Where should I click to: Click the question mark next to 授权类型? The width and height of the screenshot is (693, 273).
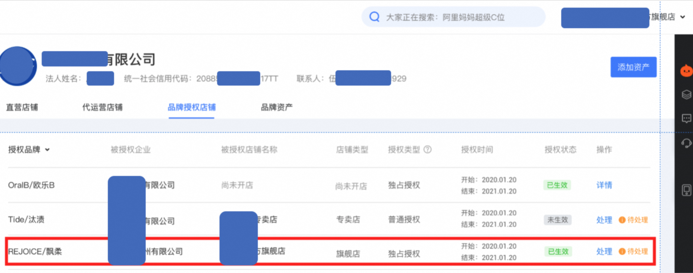(427, 150)
